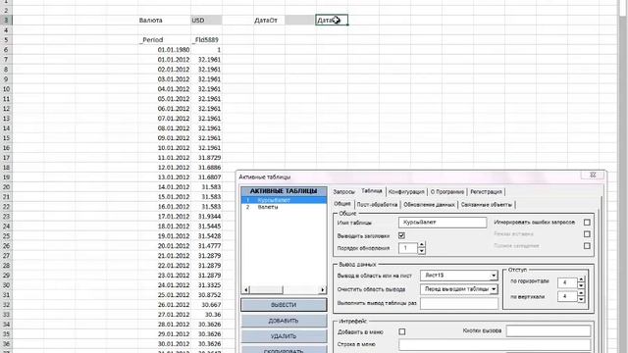Select КурсыВалют in active tables list
Viewport: 628px width, 353px height.
coord(284,200)
